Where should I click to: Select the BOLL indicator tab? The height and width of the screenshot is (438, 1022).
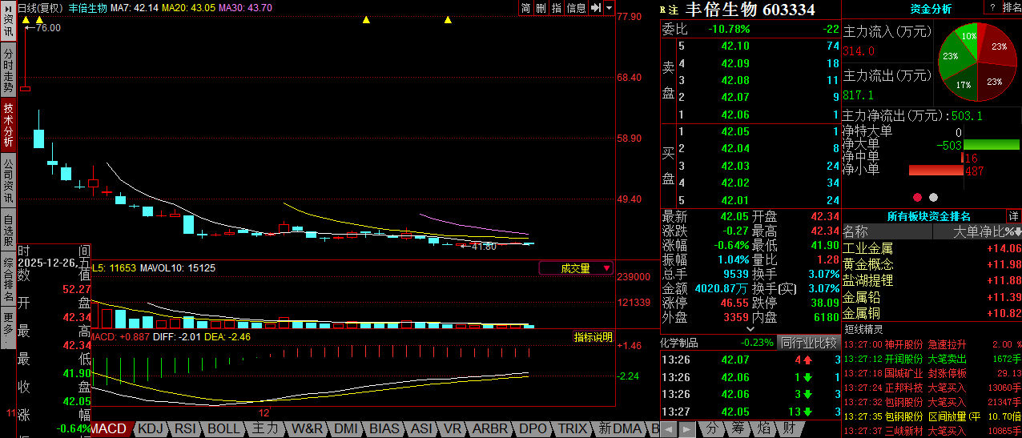pos(223,429)
